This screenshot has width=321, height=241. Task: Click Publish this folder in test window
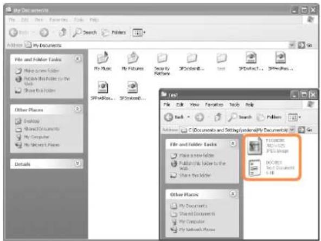click(198, 166)
